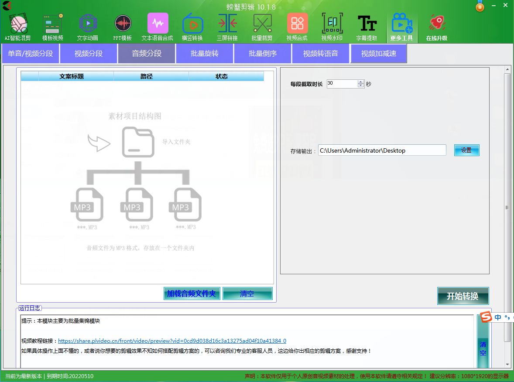Screen dimensions: 514x382
Task: Open the 文本语音合成 tool
Action: click(158, 27)
